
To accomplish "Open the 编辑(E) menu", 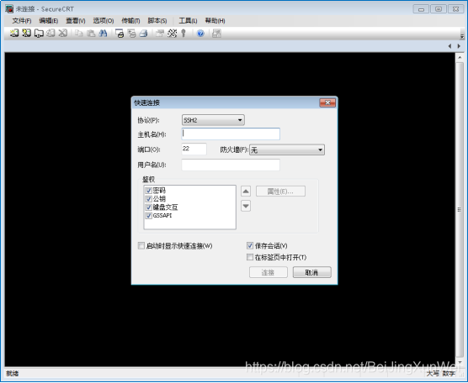I will [x=48, y=20].
